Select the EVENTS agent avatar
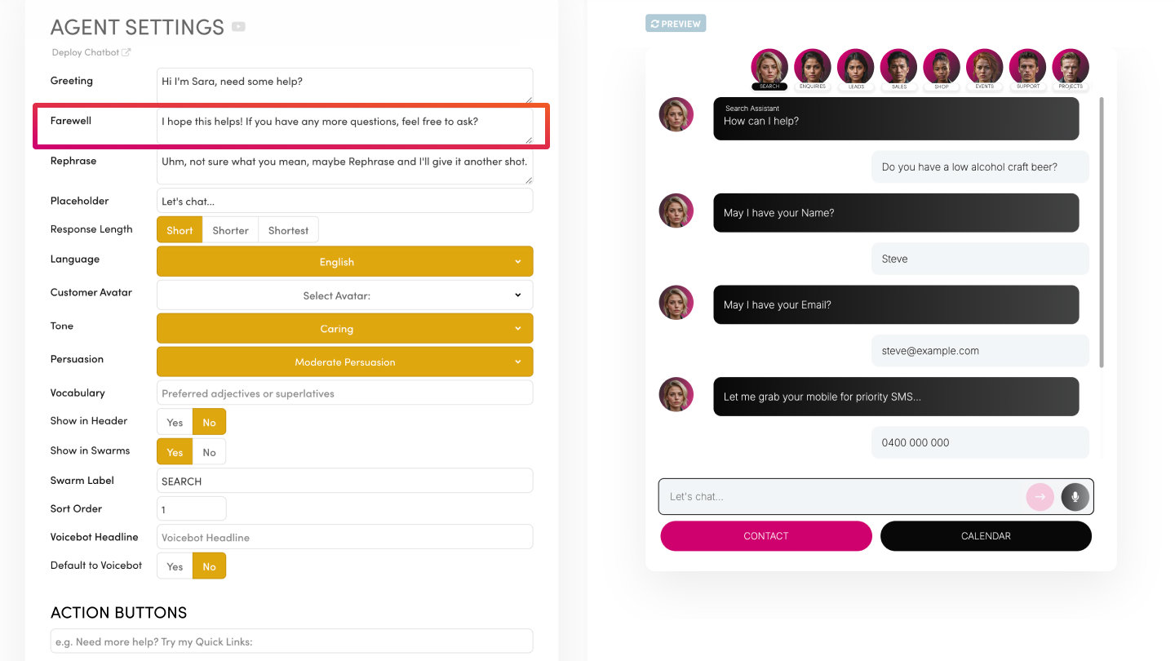The width and height of the screenshot is (1175, 661). pyautogui.click(x=984, y=67)
